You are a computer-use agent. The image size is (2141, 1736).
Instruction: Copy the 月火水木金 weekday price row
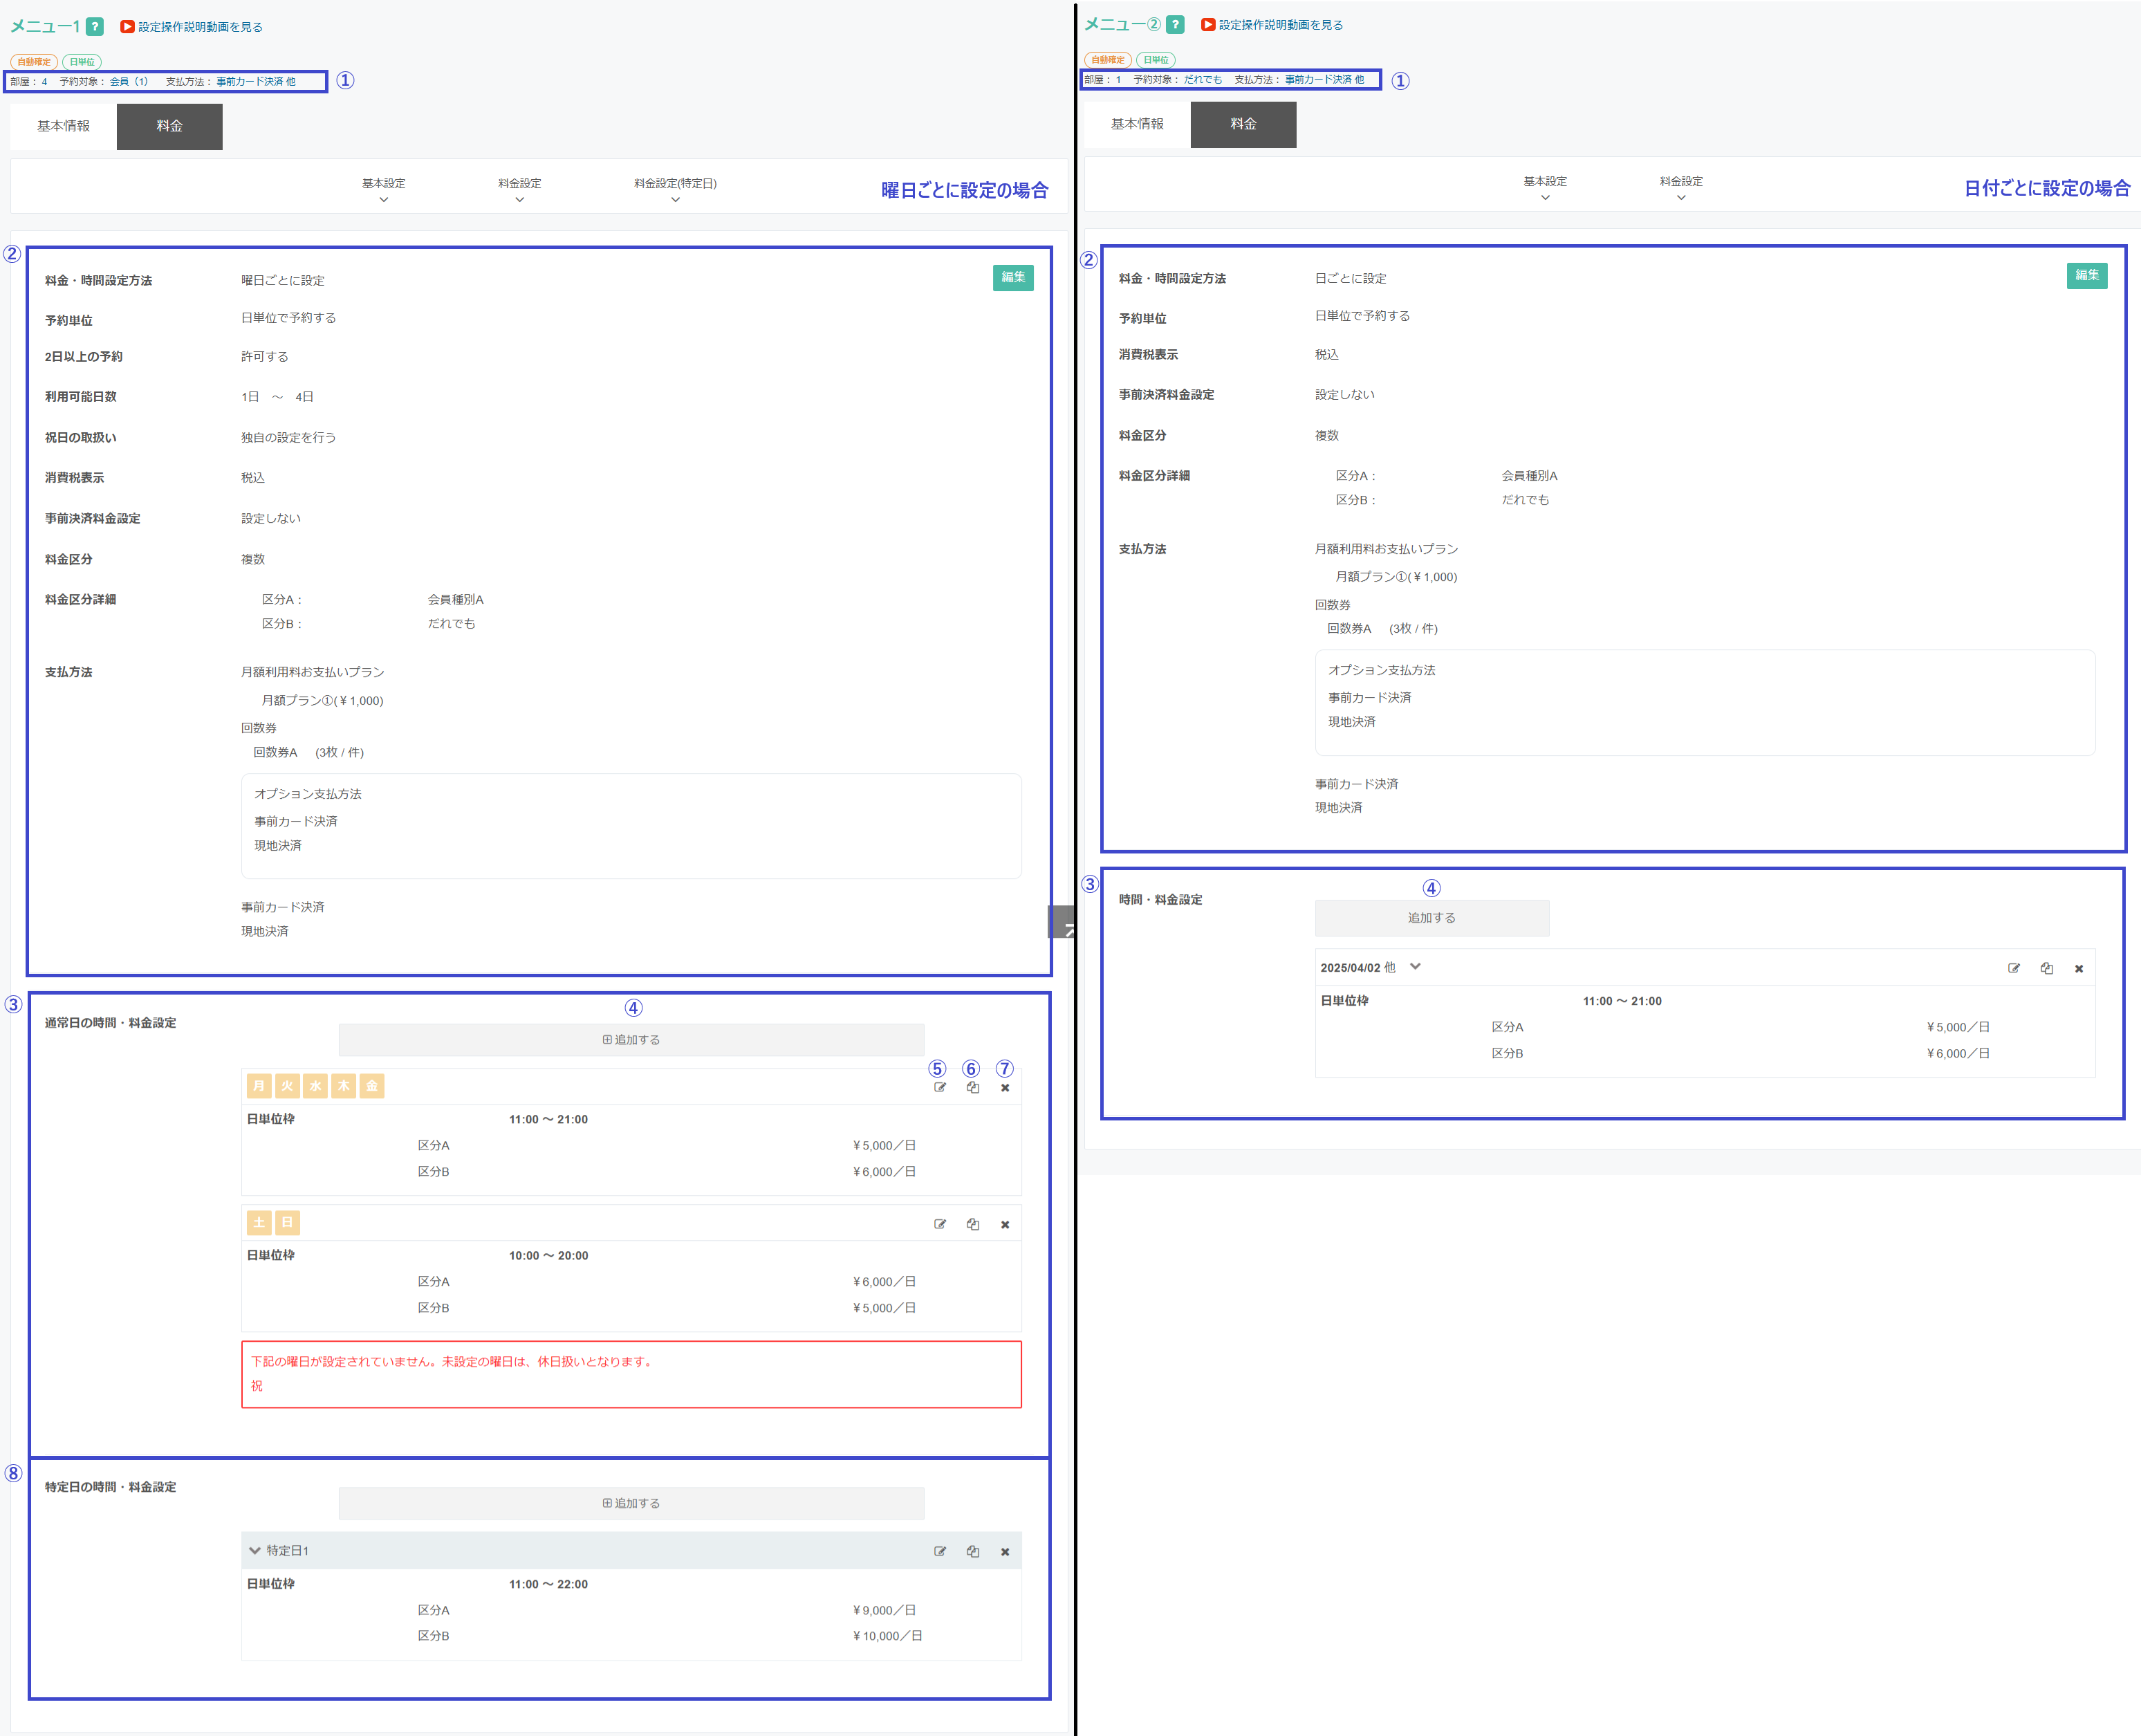tap(973, 1088)
